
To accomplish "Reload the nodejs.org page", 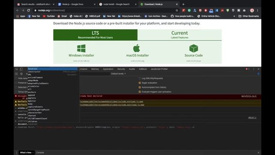I will click(x=28, y=10).
